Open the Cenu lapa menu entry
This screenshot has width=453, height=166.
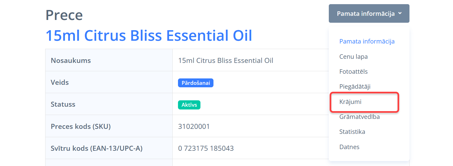click(x=353, y=57)
